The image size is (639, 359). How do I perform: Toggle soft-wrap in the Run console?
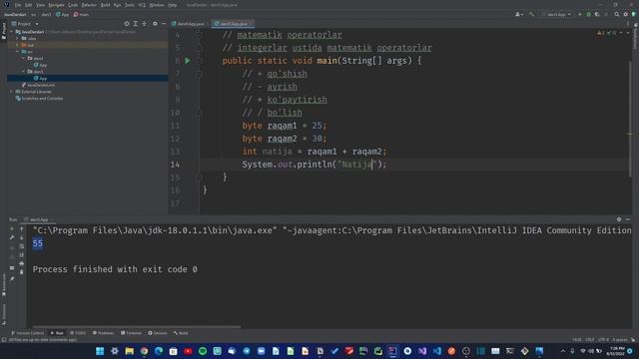(22, 246)
